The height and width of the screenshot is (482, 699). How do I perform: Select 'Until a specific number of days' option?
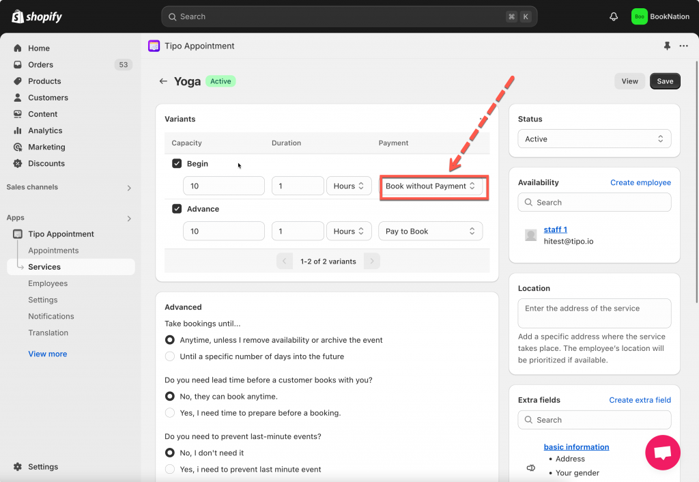(170, 356)
